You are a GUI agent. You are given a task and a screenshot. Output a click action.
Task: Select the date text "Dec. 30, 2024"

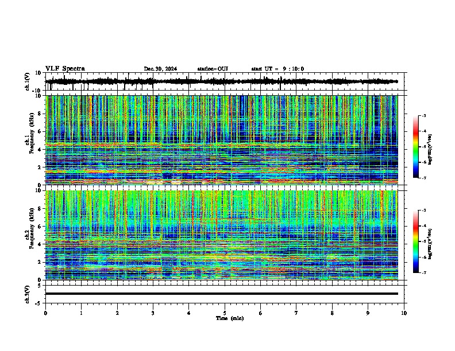[x=160, y=69]
